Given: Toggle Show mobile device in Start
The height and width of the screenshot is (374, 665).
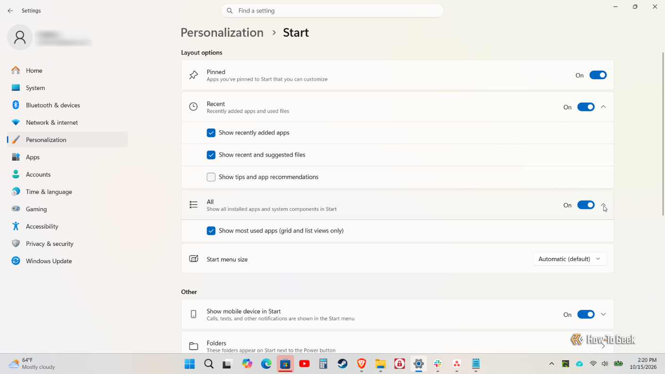Looking at the screenshot, I should pyautogui.click(x=586, y=315).
